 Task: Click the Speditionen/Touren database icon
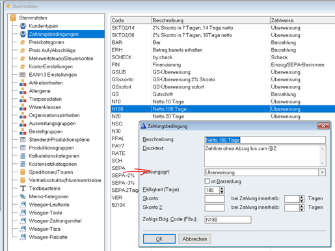(x=23, y=172)
